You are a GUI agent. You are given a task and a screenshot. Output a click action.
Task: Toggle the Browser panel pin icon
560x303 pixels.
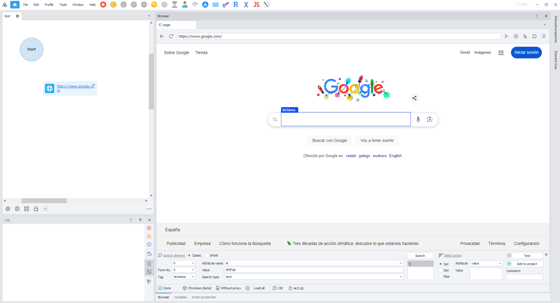click(546, 16)
